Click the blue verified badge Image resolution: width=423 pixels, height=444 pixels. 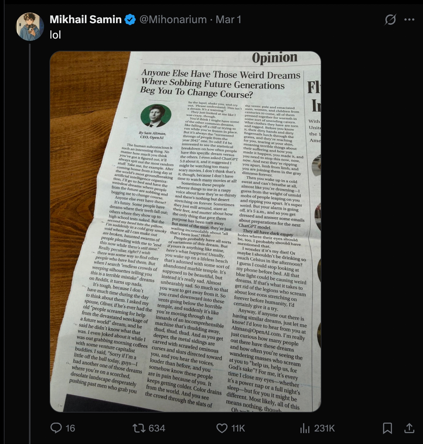(130, 20)
